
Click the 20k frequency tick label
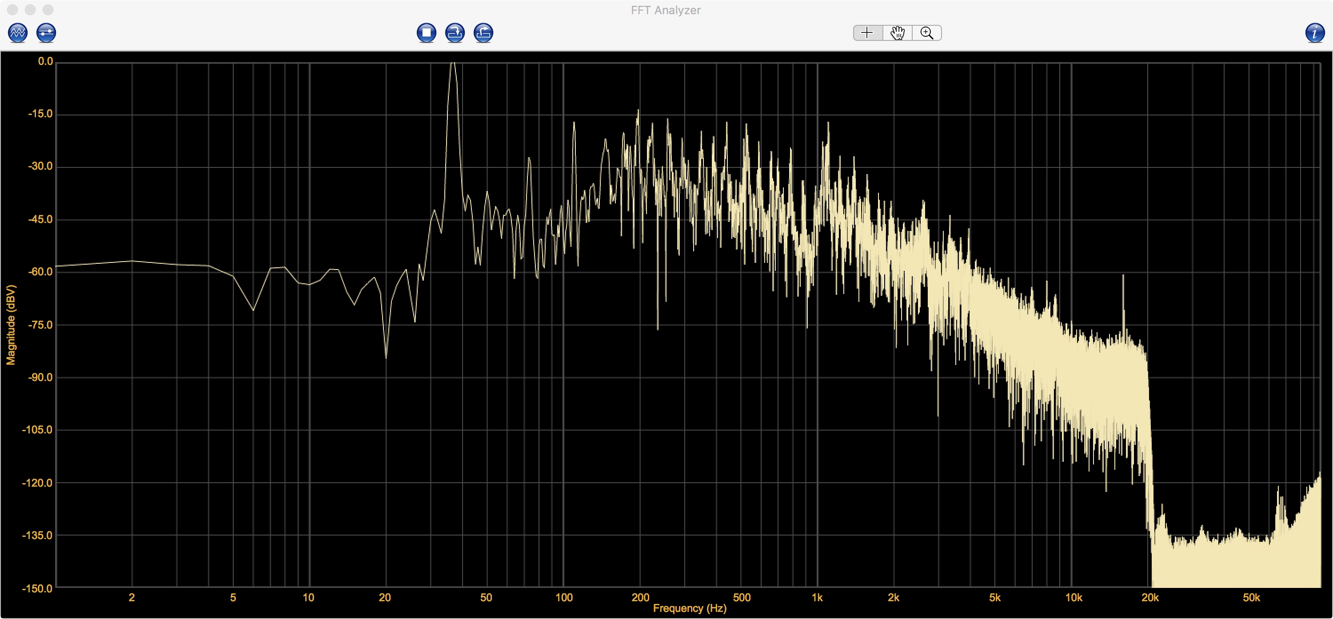[1150, 598]
